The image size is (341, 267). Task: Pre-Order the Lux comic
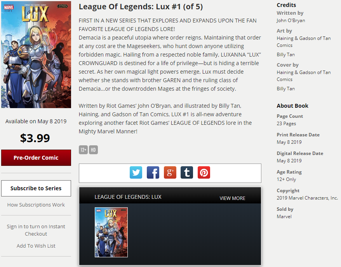pos(36,158)
